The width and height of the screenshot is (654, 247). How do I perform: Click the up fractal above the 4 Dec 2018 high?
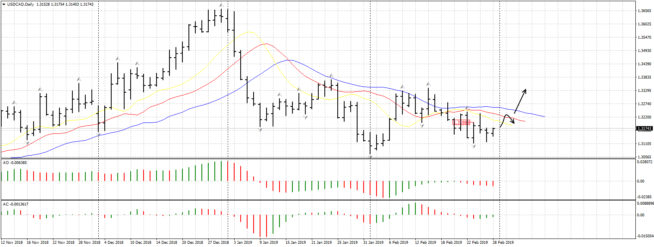click(x=118, y=59)
